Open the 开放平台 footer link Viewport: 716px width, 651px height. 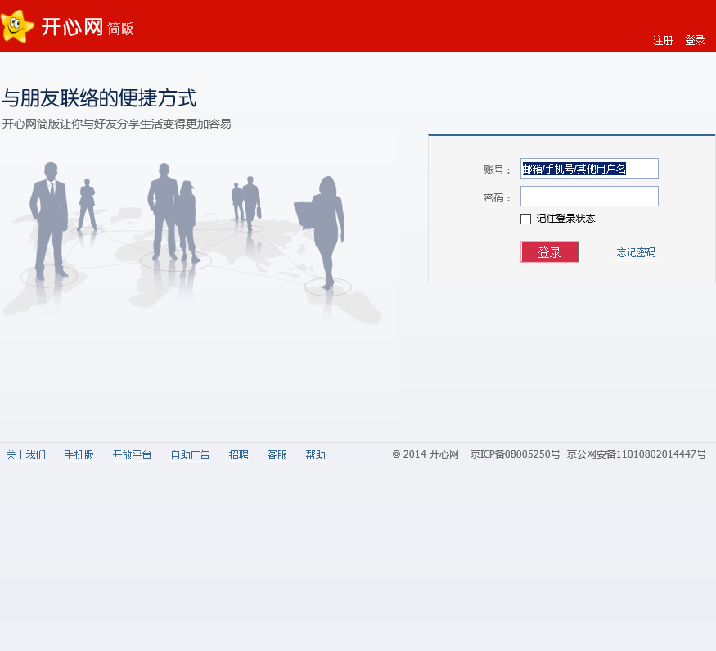point(132,454)
